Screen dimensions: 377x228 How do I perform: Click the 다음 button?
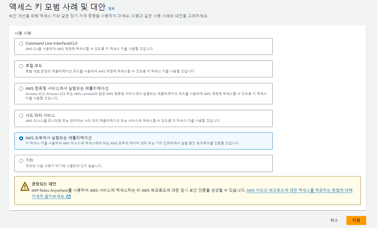click(356, 220)
